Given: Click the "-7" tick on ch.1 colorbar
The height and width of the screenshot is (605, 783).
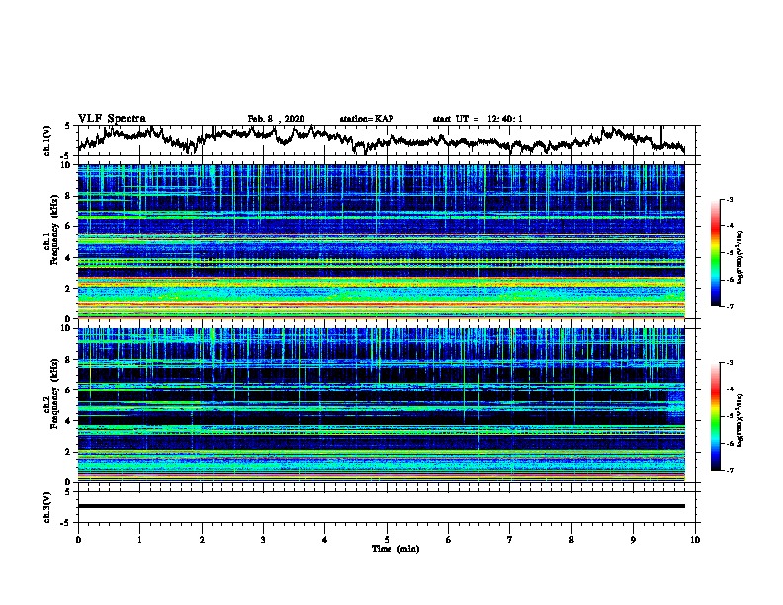Looking at the screenshot, I should (730, 306).
